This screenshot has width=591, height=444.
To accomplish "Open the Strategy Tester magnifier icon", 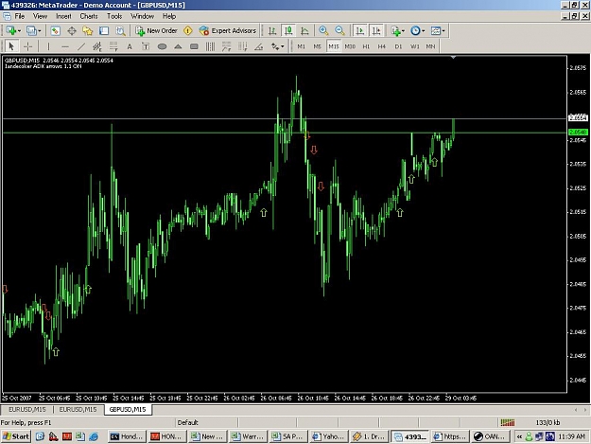I will (x=120, y=30).
